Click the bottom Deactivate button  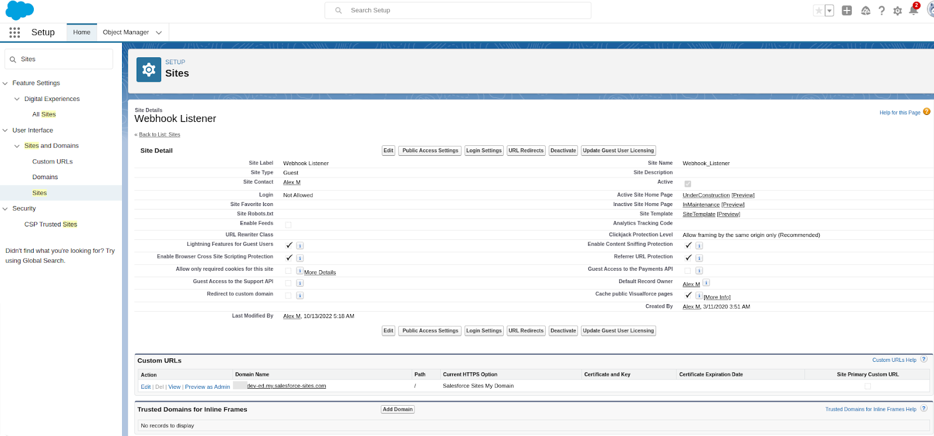coord(563,331)
